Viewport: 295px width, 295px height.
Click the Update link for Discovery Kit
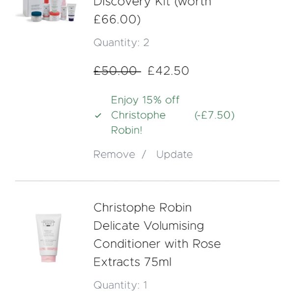[174, 154]
